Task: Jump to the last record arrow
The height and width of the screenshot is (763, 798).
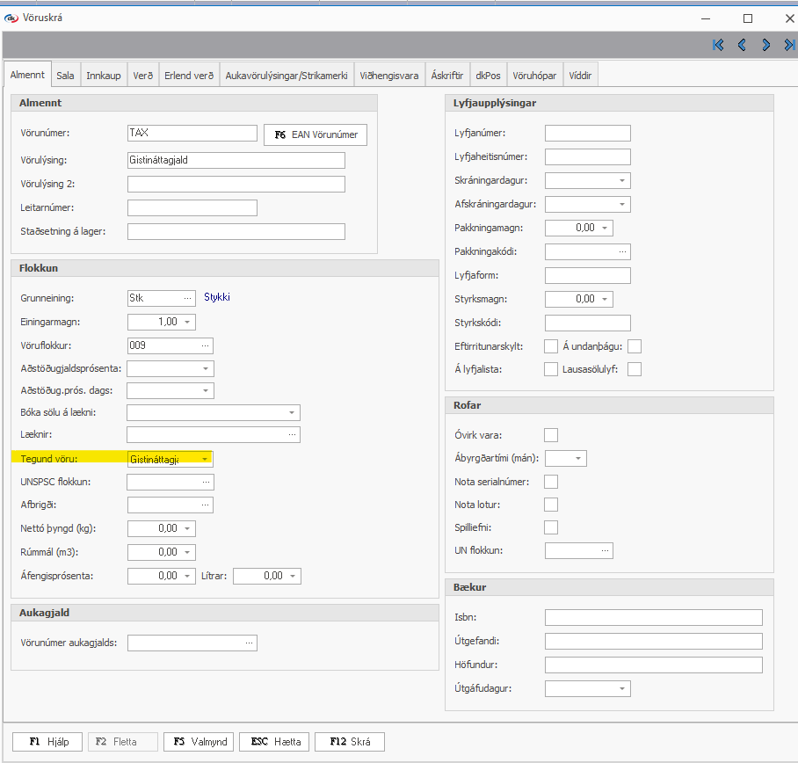Action: [x=789, y=45]
